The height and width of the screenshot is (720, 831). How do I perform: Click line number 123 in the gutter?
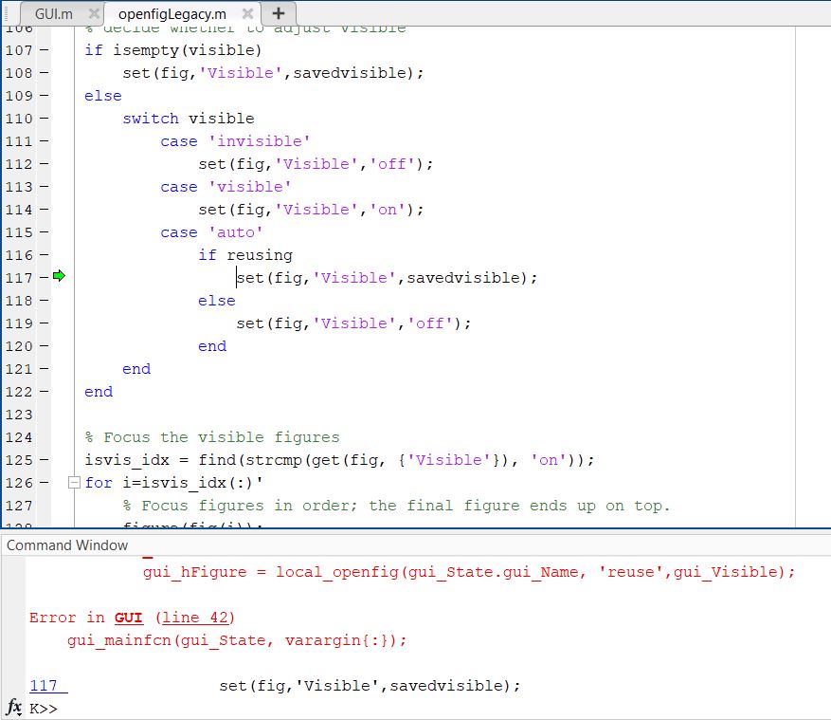coord(20,415)
